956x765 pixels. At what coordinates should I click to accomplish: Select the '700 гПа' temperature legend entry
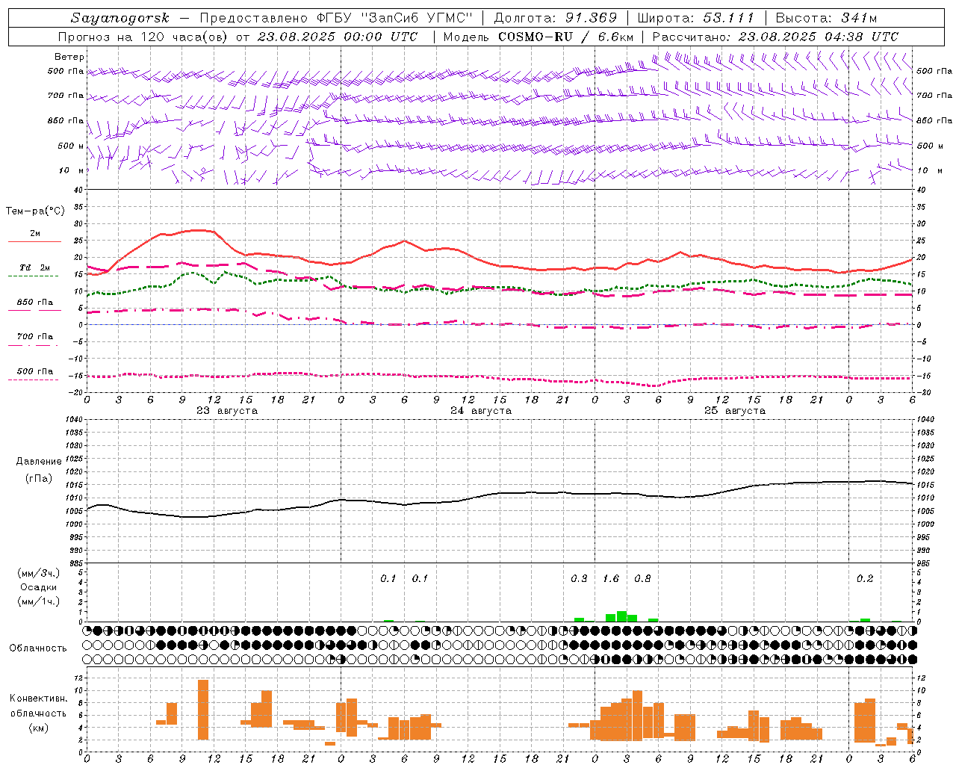(x=34, y=337)
